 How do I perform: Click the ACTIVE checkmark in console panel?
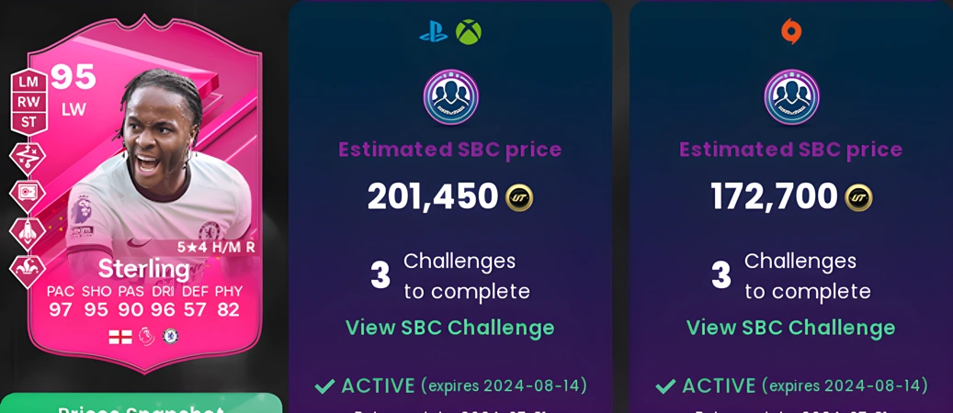tap(325, 385)
